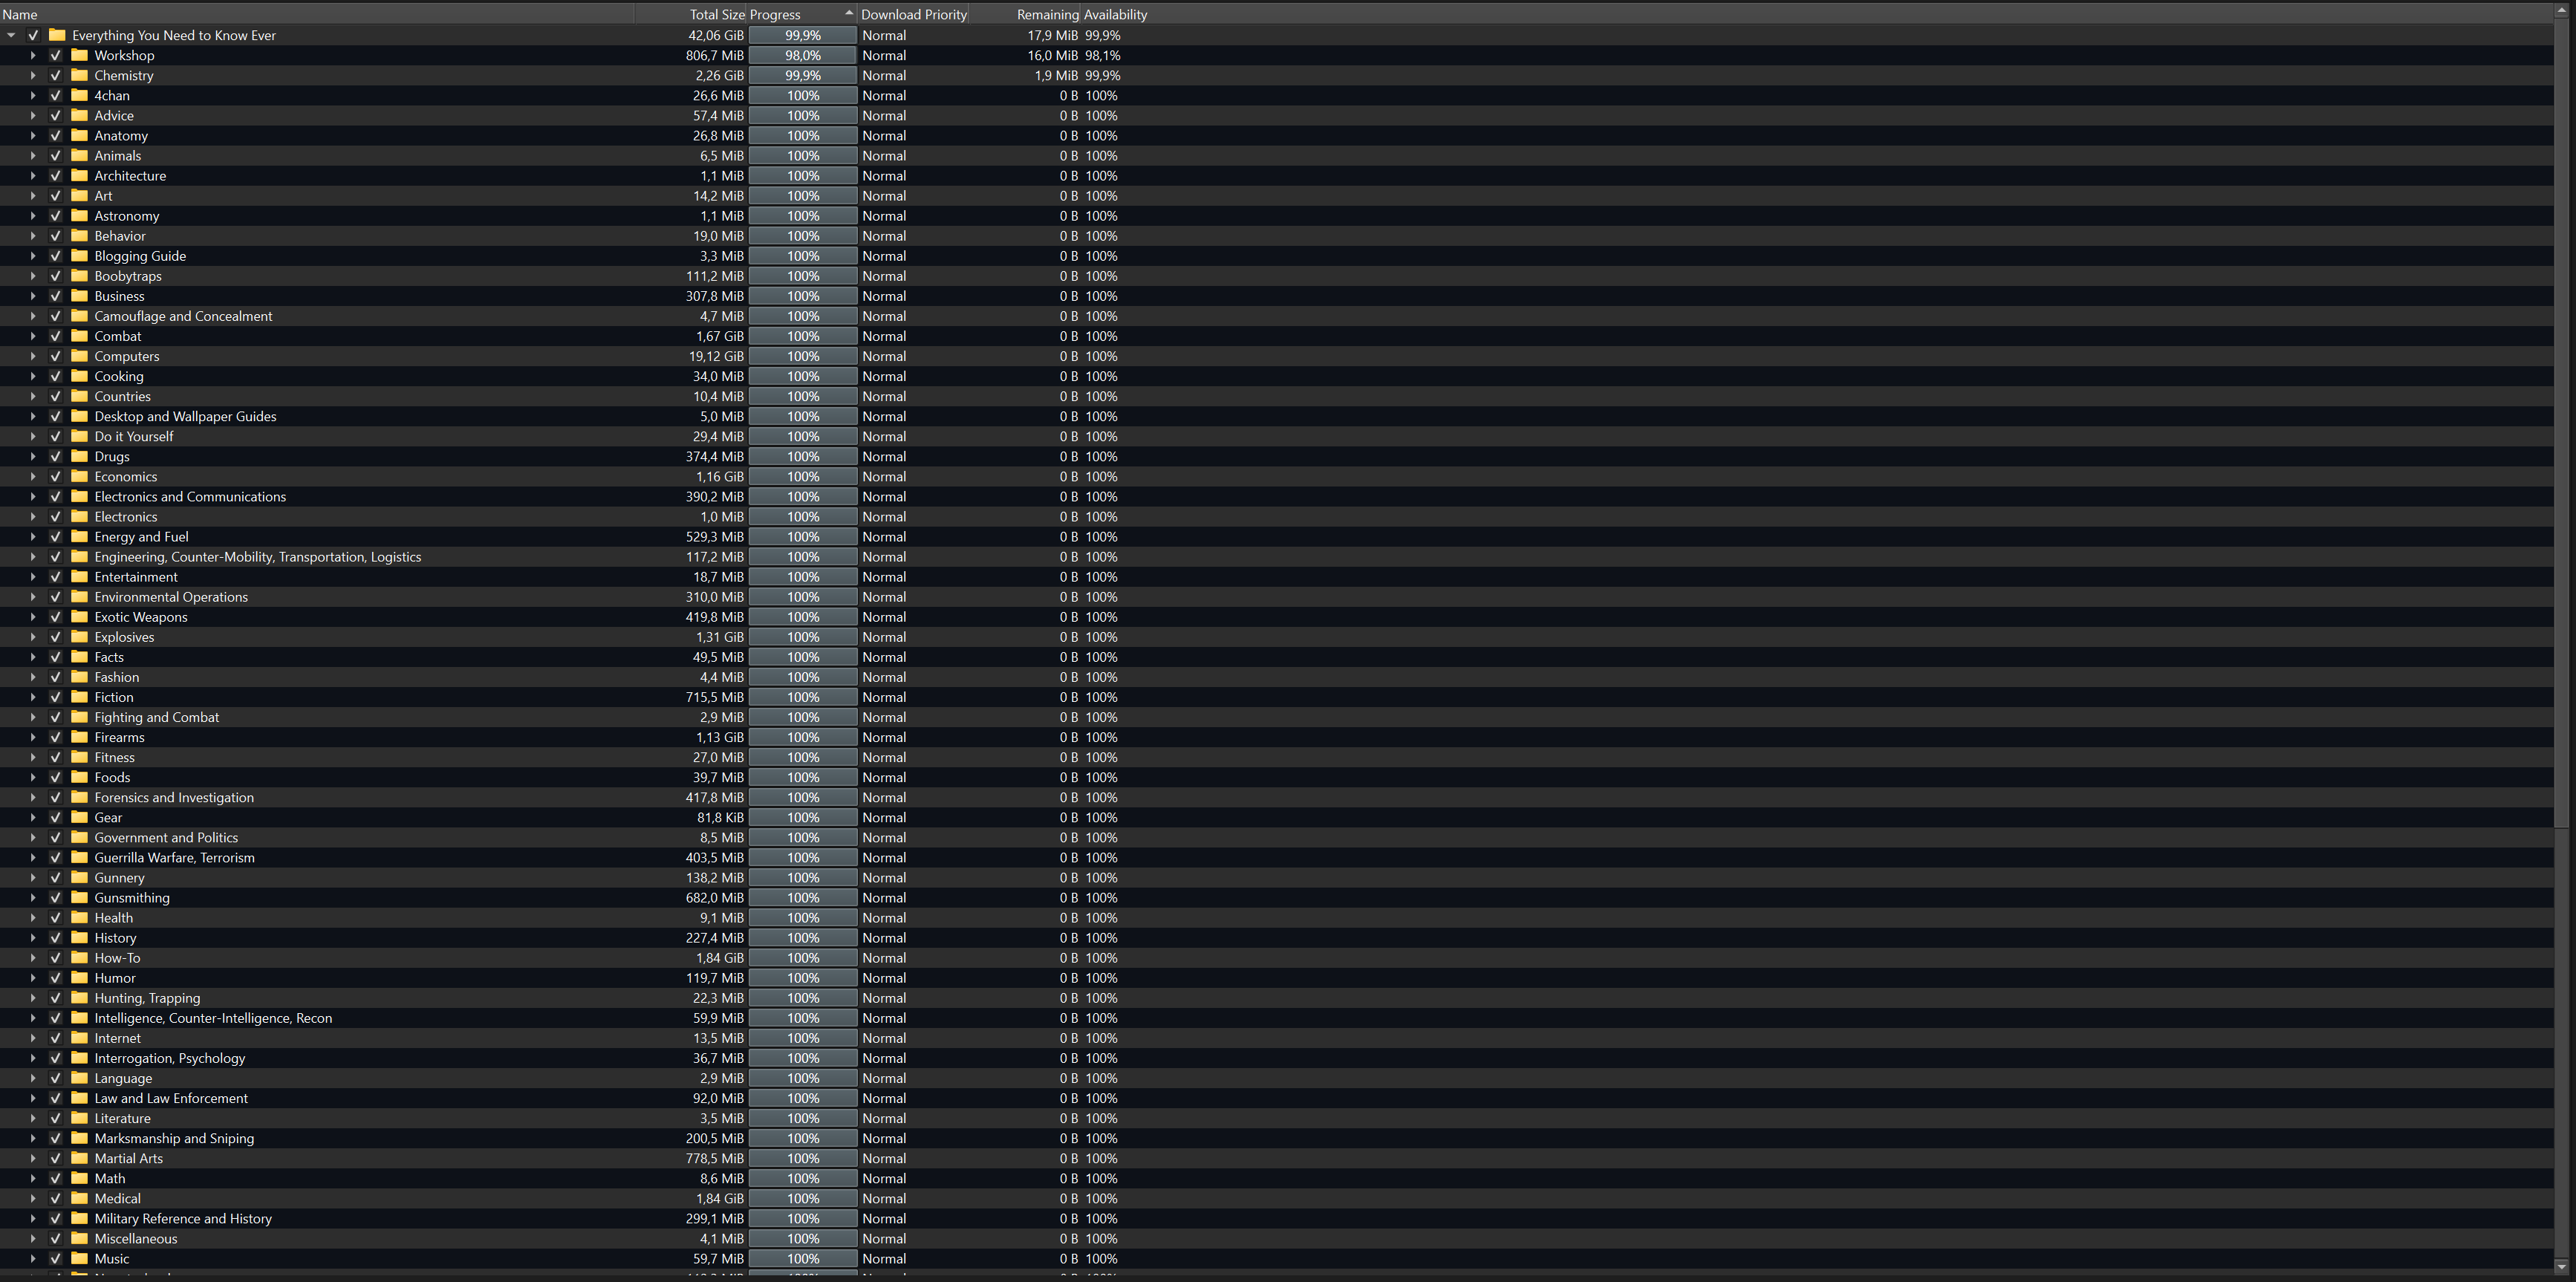Sort by the Total Size column header

click(x=716, y=14)
